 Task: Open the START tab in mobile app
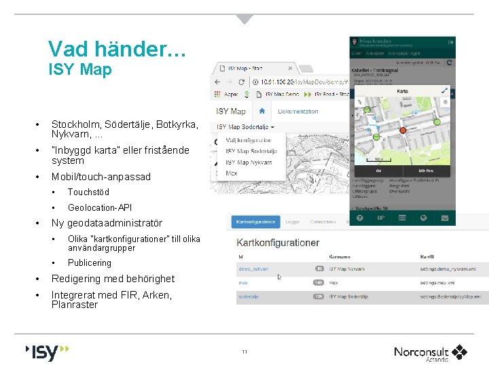click(357, 54)
